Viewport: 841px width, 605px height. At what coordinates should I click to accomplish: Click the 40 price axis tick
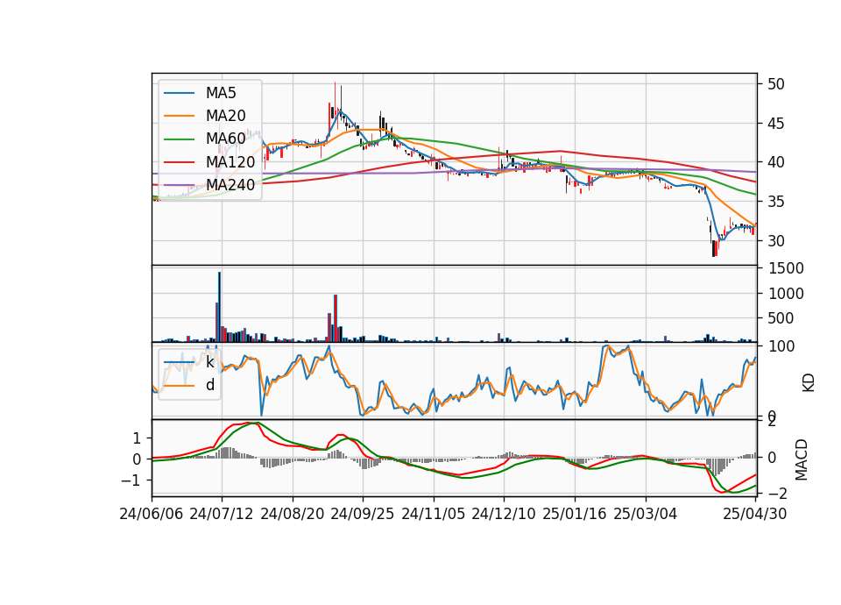(x=775, y=162)
